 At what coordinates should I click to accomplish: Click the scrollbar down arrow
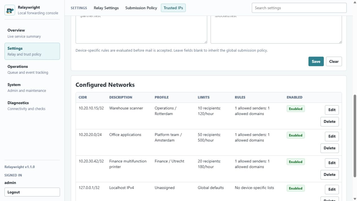(x=355, y=199)
